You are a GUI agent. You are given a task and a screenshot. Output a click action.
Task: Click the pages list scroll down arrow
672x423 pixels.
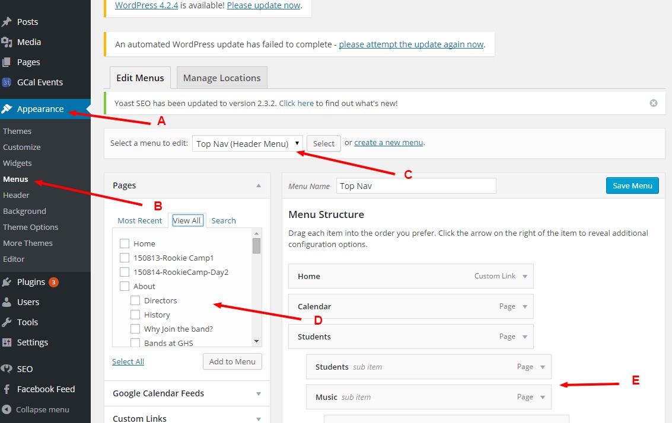[257, 341]
